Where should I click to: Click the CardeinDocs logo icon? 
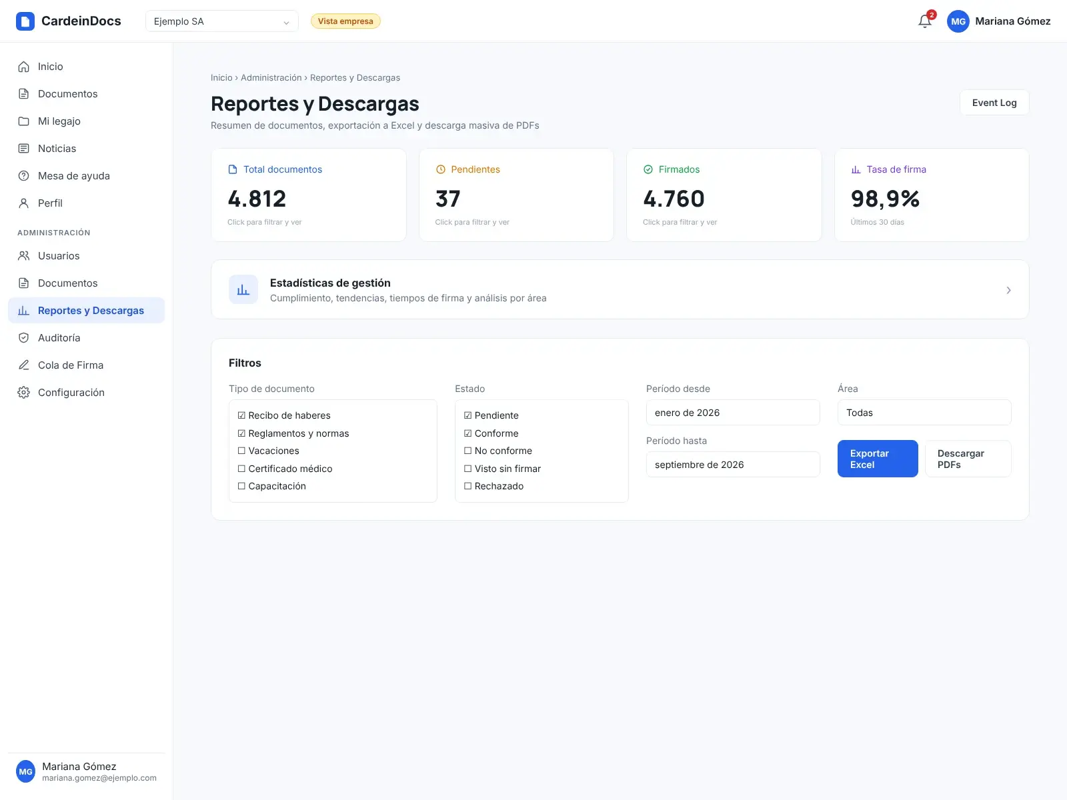tap(25, 21)
